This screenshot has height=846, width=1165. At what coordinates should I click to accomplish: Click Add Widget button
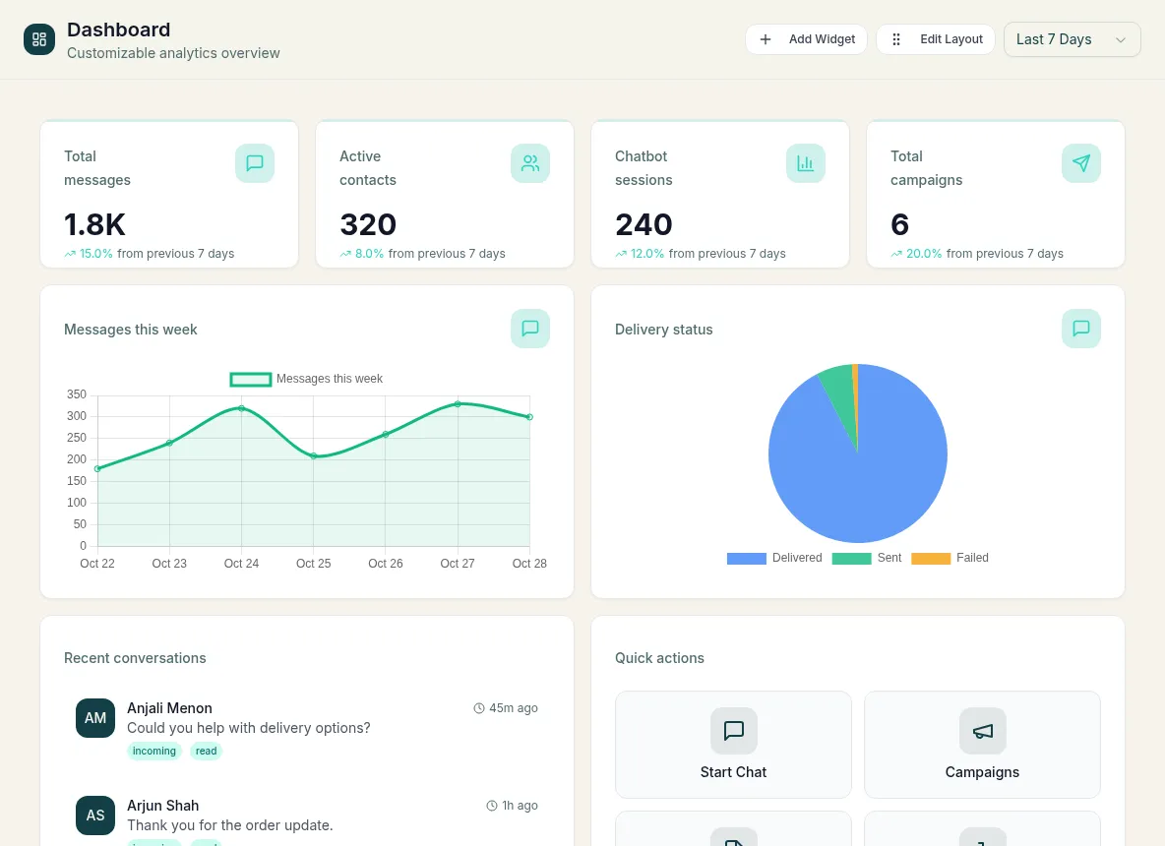(x=806, y=39)
